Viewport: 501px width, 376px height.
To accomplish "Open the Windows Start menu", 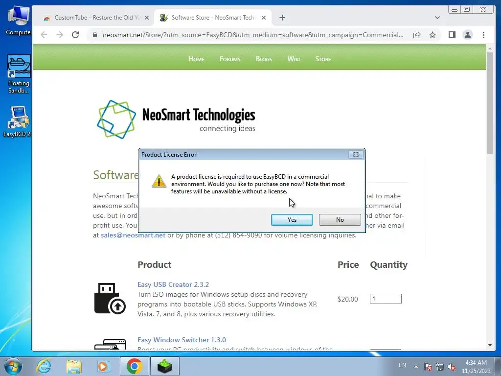I will (13, 366).
